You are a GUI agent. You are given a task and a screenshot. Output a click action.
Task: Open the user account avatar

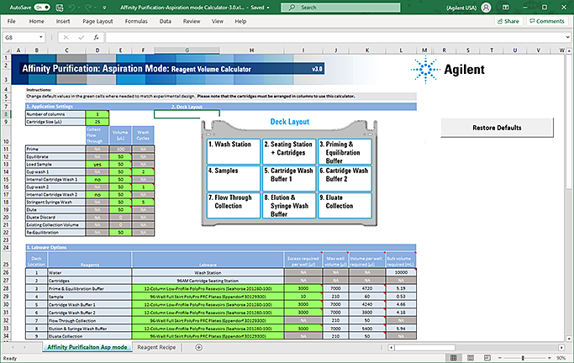click(x=486, y=8)
